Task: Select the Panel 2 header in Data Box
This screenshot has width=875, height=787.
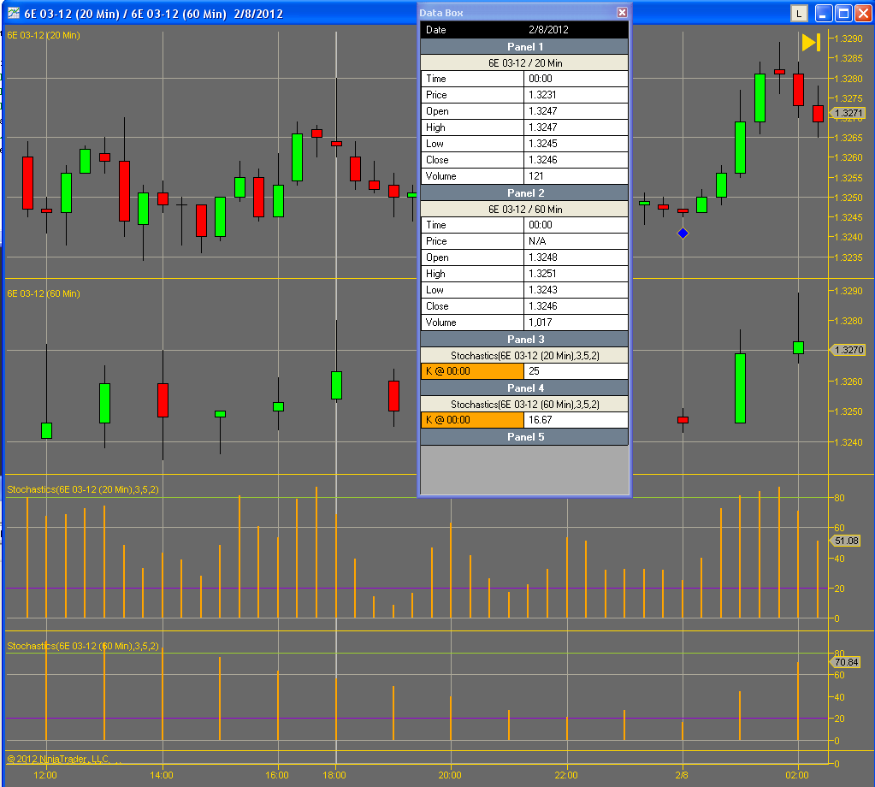Action: 524,193
